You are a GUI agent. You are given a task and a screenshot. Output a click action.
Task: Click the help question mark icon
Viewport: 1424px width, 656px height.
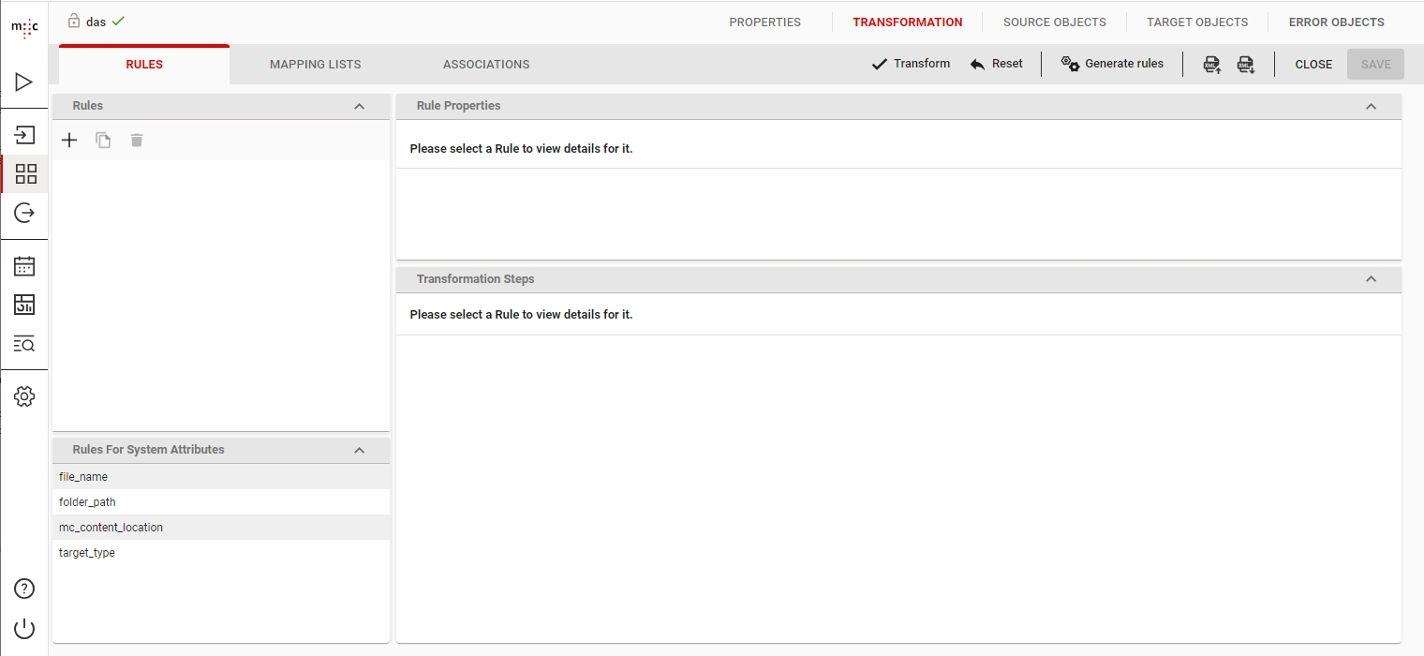click(x=24, y=589)
